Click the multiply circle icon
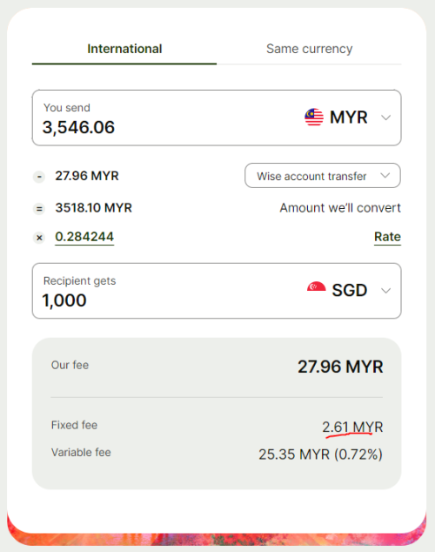Screen dimensions: 435x552 click(x=39, y=238)
